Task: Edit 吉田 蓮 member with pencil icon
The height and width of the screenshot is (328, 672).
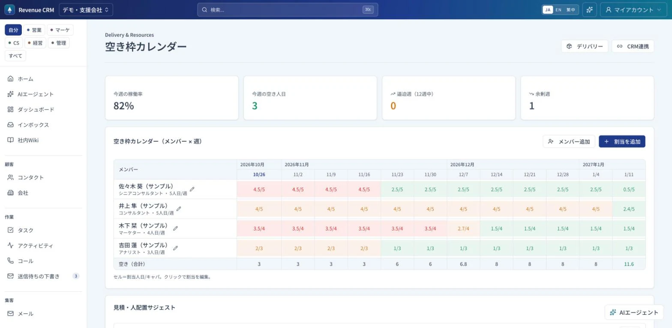Action: tap(175, 248)
